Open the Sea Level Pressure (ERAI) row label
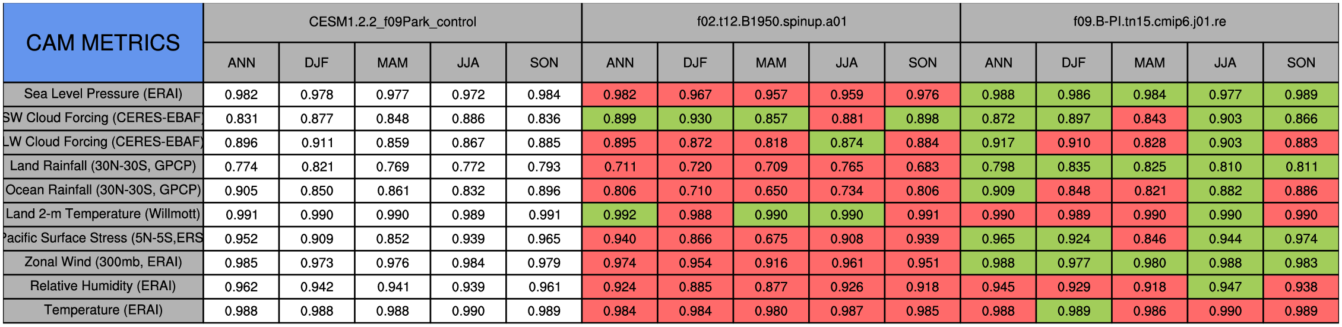This screenshot has width=1342, height=327. click(103, 94)
